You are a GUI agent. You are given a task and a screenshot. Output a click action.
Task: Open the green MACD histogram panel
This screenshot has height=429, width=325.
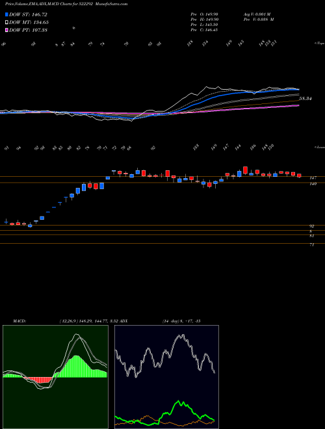click(x=55, y=377)
